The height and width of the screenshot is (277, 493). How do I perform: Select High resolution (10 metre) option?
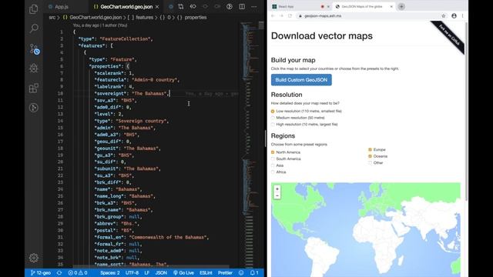point(273,125)
